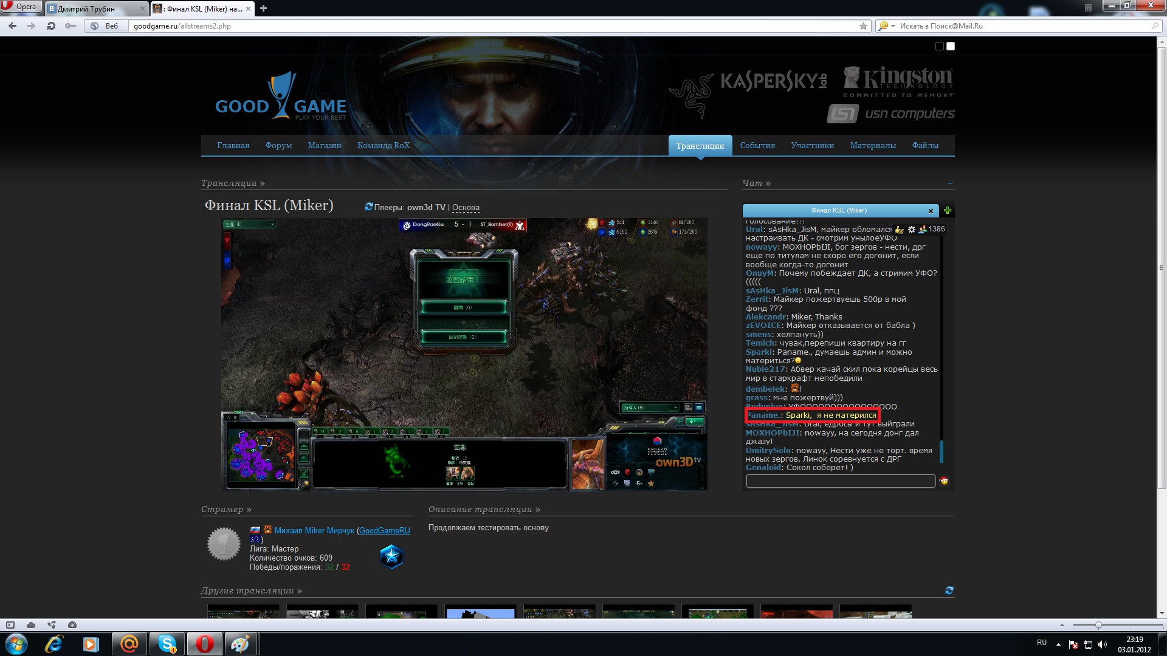Screen dimensions: 1167x656
Task: Go forward one page
Action: point(32,26)
